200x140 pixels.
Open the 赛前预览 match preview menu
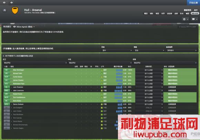pyautogui.click(x=188, y=10)
